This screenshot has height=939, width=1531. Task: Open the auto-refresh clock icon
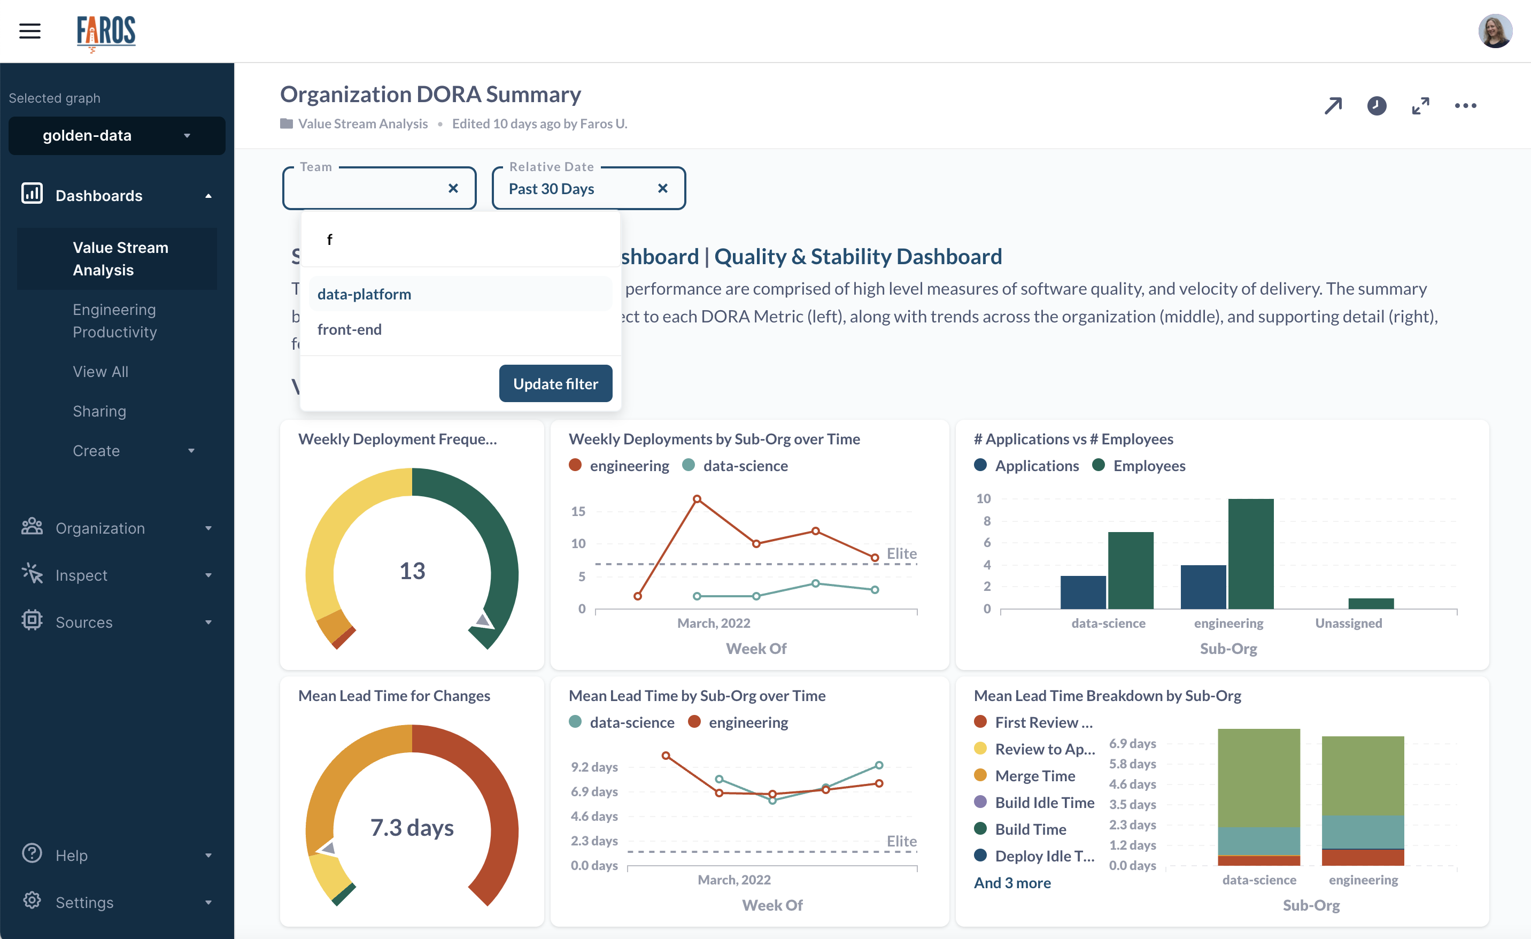(1377, 106)
